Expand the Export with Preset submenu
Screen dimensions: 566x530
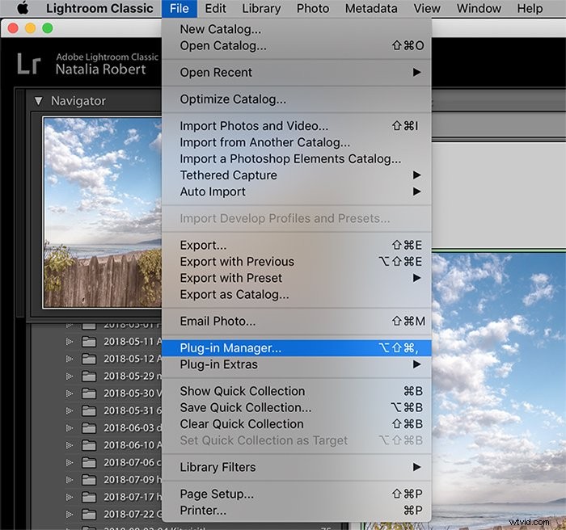(297, 278)
